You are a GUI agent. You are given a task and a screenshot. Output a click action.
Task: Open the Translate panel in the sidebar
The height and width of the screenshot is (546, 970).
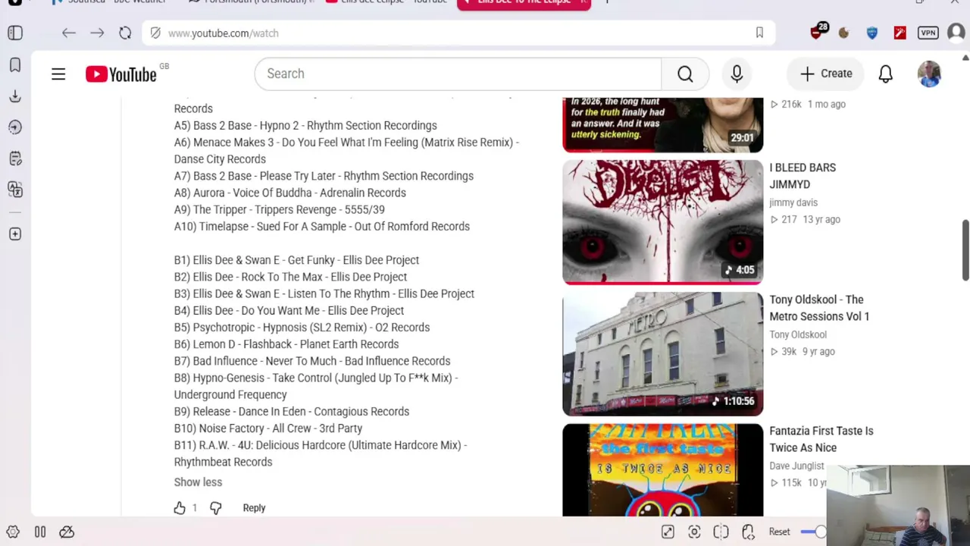click(15, 190)
